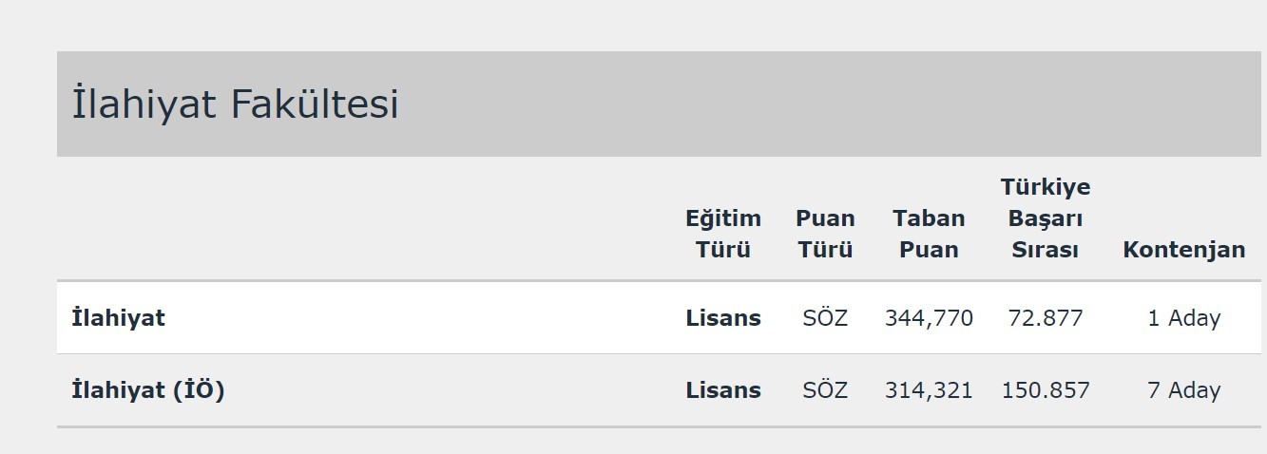Viewport: 1267px width, 454px height.
Task: Open the İlahiyat (İÖ) program link
Action: (147, 390)
